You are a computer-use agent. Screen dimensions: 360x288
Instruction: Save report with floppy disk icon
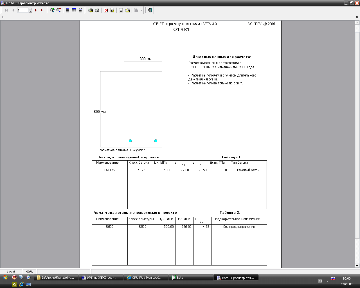(121, 10)
